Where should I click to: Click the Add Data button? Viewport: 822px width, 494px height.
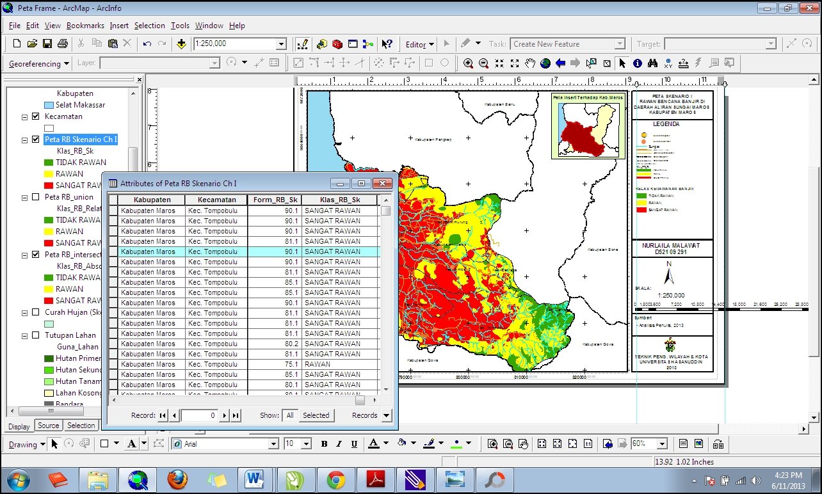pyautogui.click(x=182, y=44)
